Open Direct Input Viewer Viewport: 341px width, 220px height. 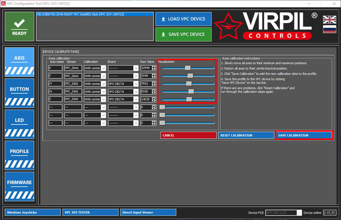148,212
